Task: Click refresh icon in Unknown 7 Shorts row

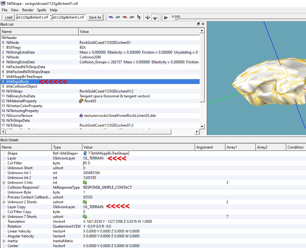Action: (x=85, y=217)
